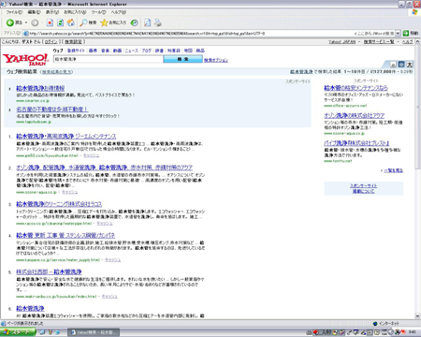The image size is (421, 337).
Task: Go to the Home page icon
Action: (x=71, y=22)
